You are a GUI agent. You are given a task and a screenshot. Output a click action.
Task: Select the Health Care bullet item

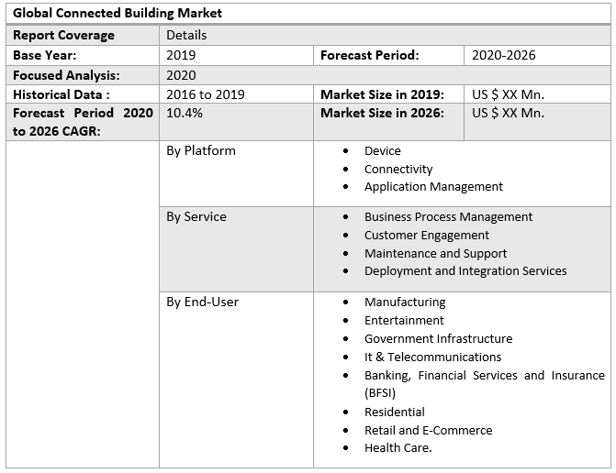398,447
